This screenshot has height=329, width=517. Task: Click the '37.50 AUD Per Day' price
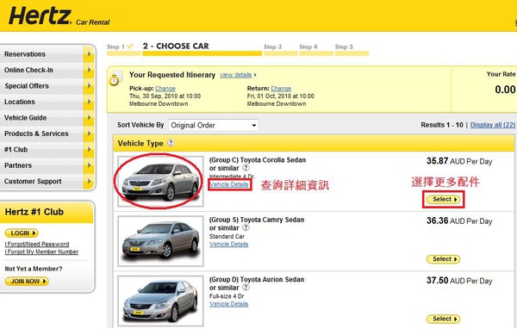pyautogui.click(x=459, y=281)
